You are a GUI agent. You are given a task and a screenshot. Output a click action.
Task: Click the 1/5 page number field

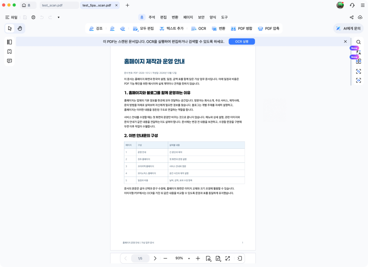click(140, 258)
